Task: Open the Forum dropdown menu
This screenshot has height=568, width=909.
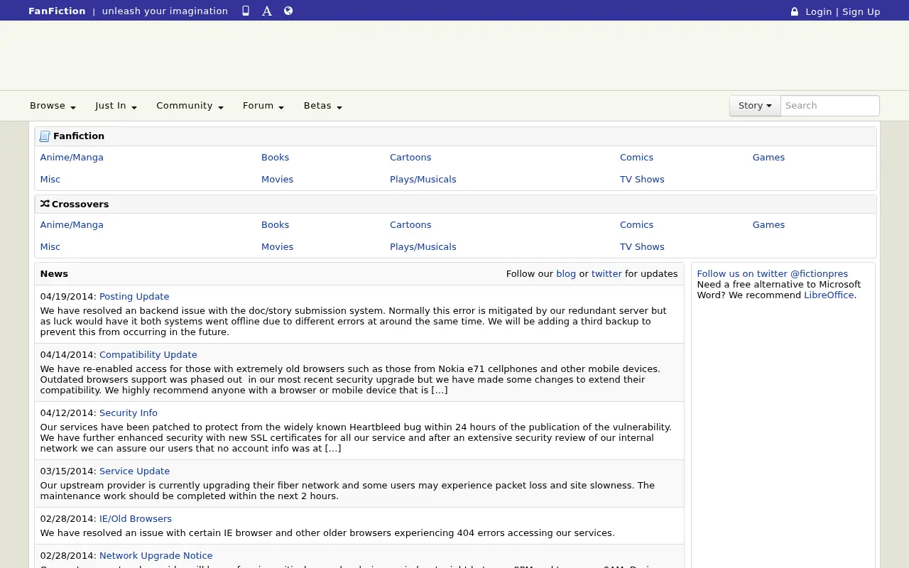Action: point(263,106)
